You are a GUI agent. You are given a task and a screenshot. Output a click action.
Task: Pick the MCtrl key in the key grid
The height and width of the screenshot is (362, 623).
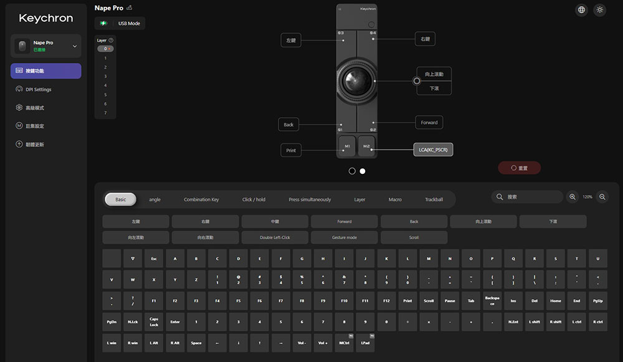click(x=344, y=343)
